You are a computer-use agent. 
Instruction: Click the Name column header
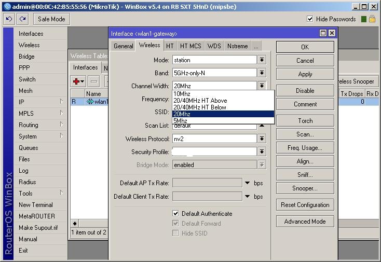[x=97, y=94]
